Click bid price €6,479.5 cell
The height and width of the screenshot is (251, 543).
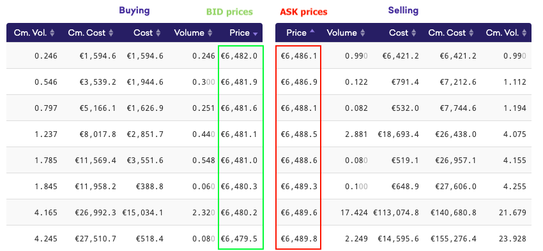(239, 238)
